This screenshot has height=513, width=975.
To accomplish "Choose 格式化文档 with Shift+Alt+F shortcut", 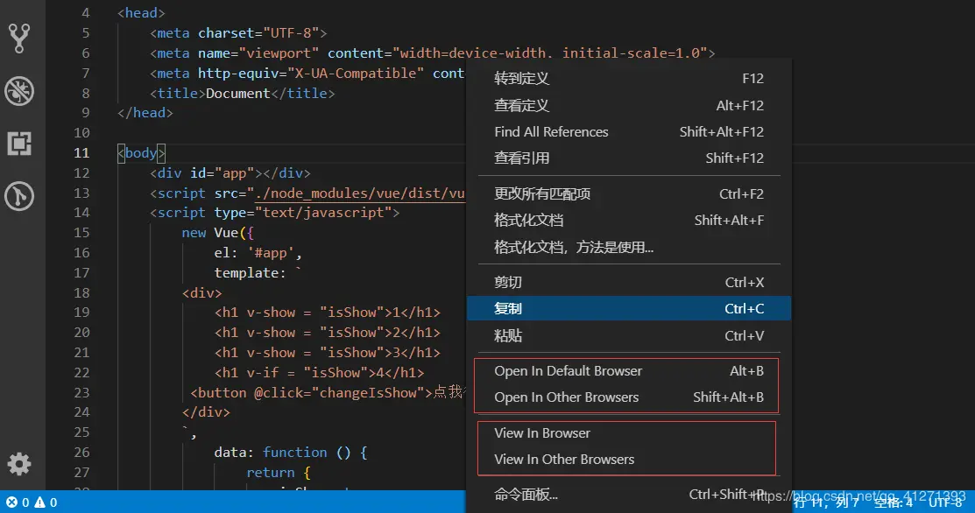I will click(629, 220).
